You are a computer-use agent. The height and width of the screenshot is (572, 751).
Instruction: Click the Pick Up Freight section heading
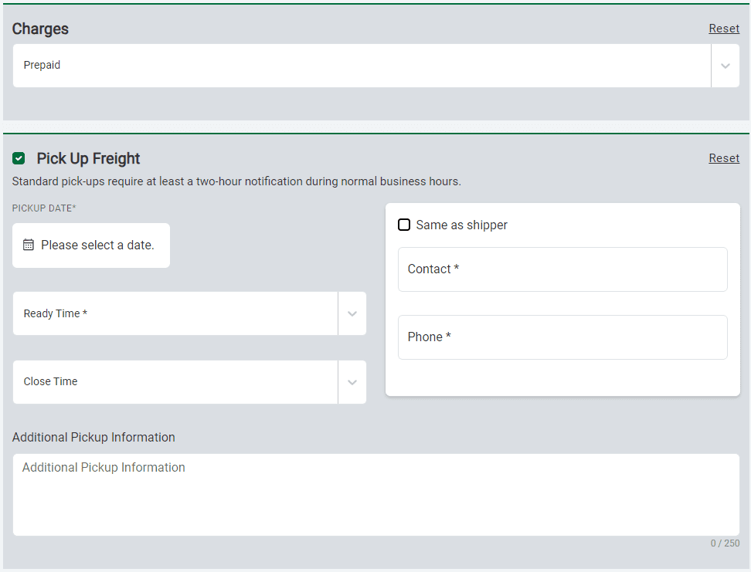click(x=87, y=158)
